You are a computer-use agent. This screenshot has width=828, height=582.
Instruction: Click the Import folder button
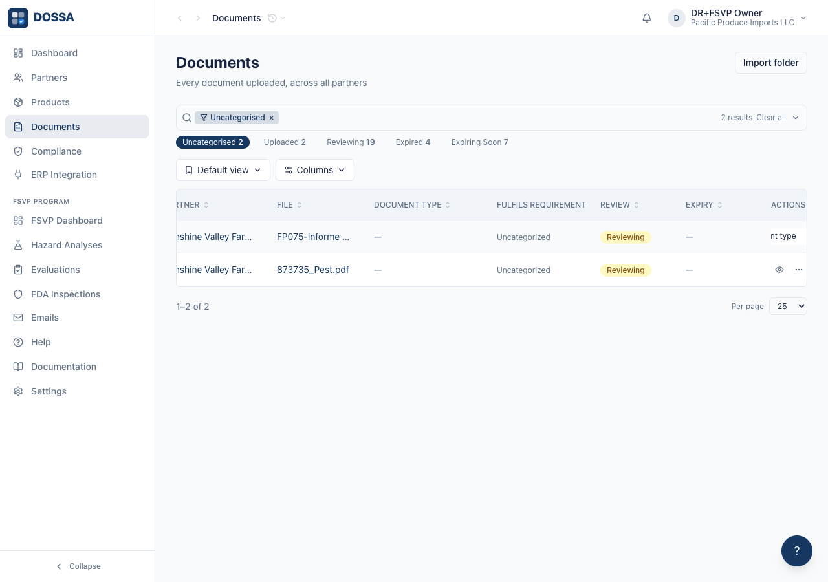tap(771, 63)
